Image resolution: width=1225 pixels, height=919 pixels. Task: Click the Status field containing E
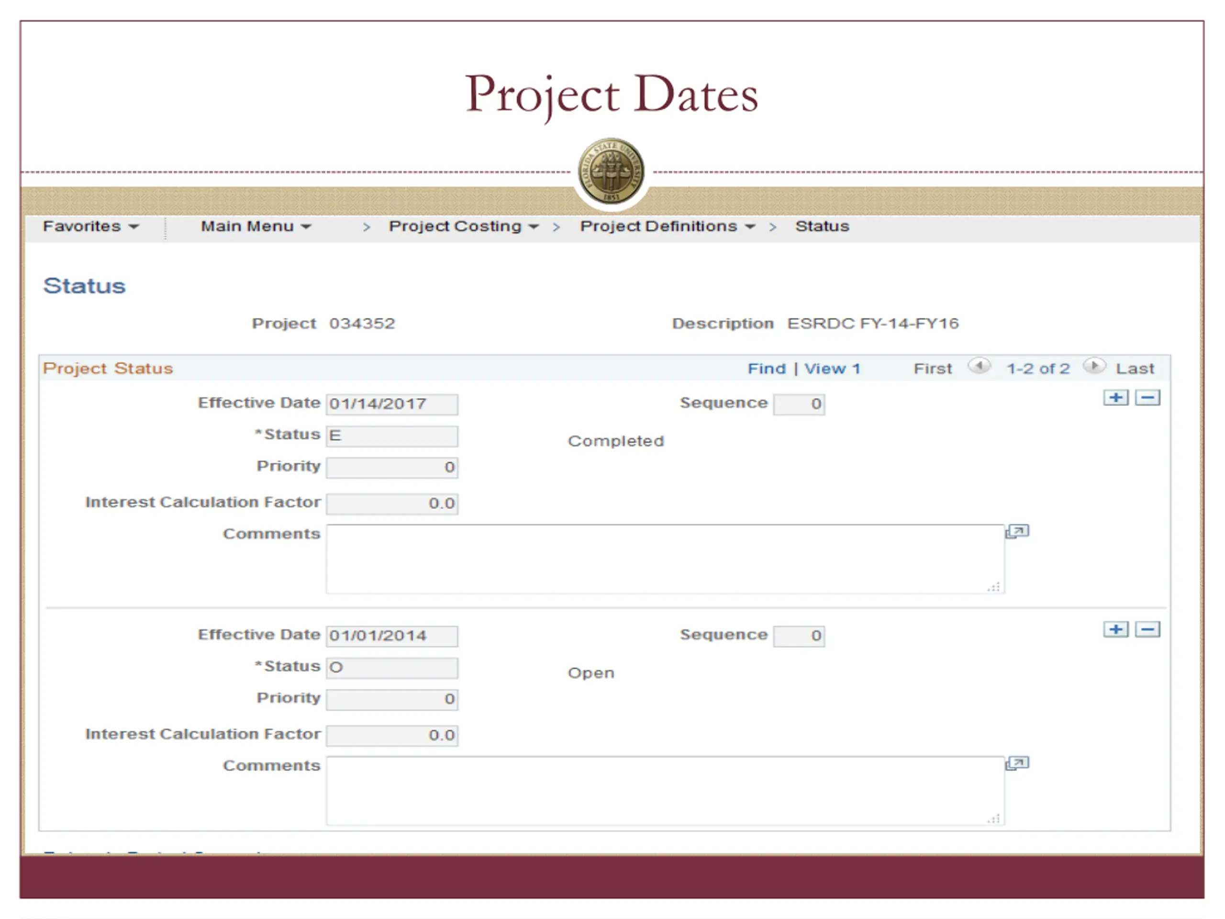[x=392, y=436]
